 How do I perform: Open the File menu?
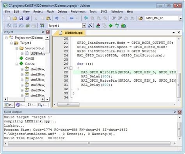click(7, 12)
